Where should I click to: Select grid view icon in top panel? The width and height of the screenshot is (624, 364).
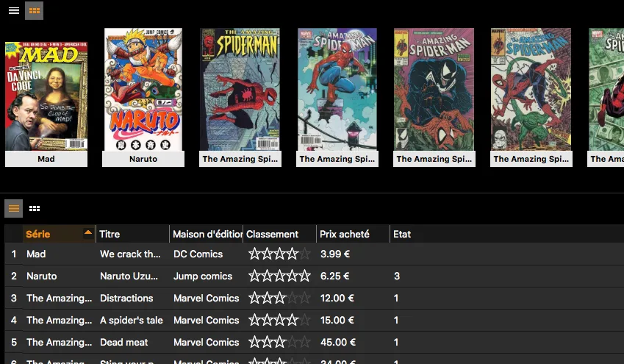[x=34, y=10]
